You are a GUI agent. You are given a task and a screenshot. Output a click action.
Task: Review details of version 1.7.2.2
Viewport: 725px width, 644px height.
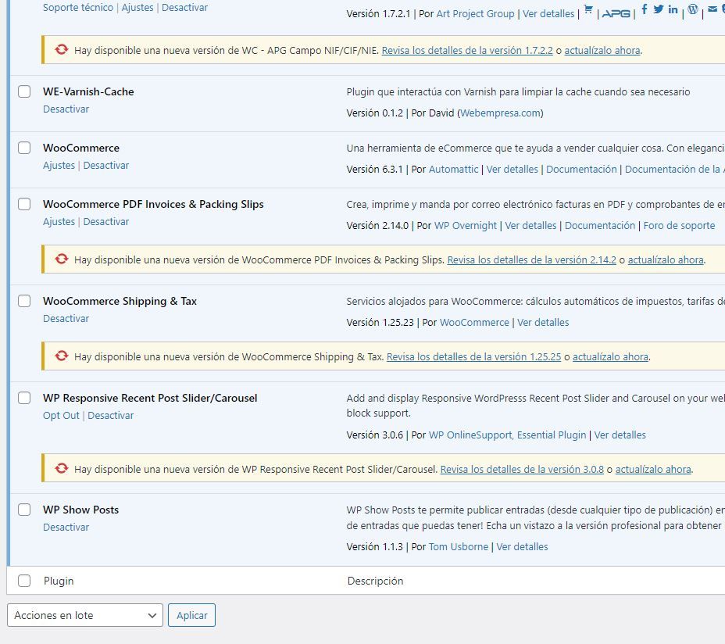(x=467, y=51)
